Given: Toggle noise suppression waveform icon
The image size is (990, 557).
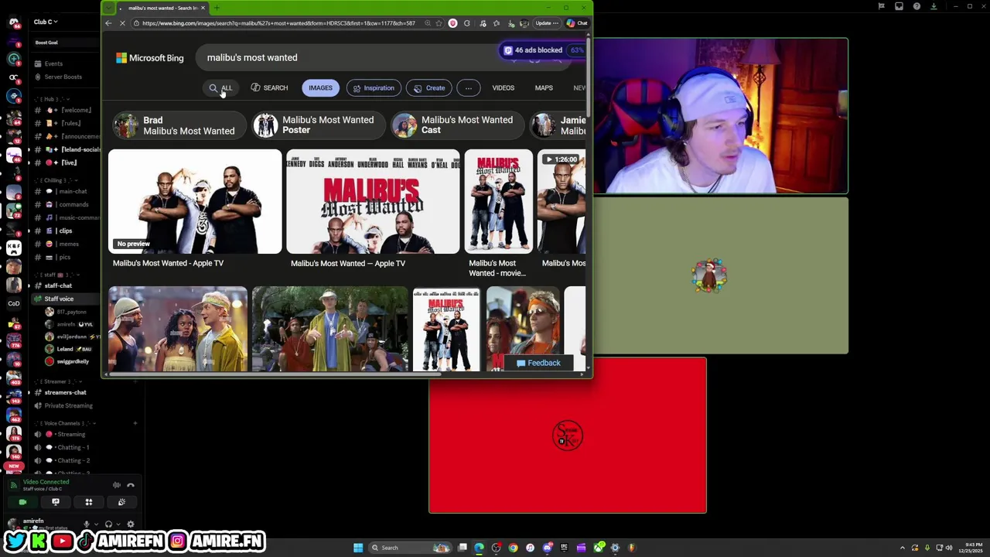Looking at the screenshot, I should (117, 485).
